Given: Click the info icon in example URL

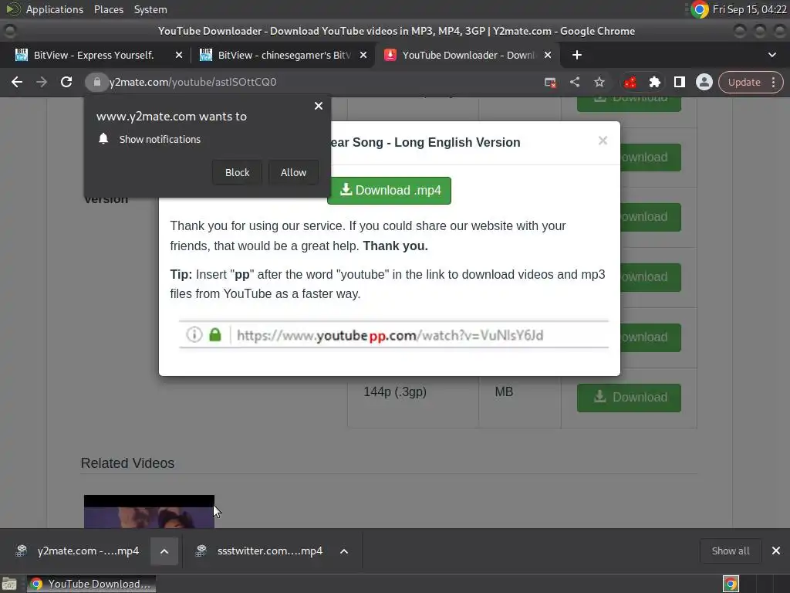Looking at the screenshot, I should point(194,334).
